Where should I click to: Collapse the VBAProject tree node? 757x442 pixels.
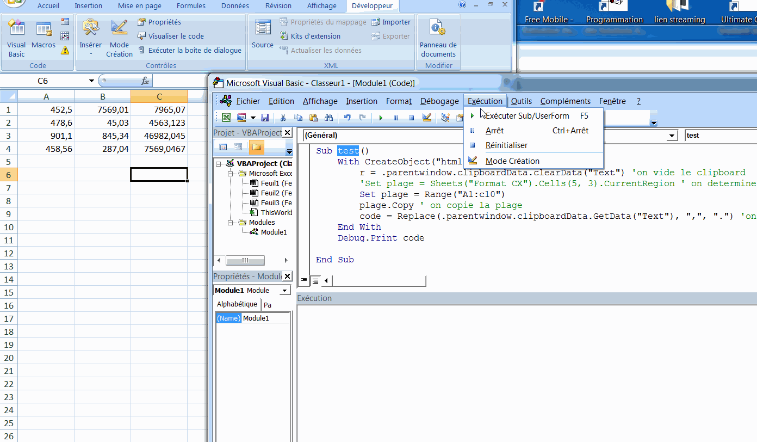click(219, 164)
